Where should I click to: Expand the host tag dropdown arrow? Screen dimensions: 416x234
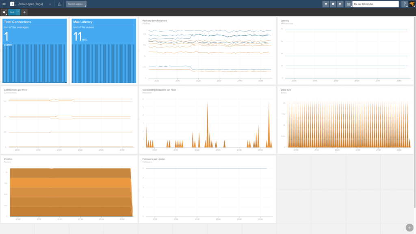[18, 12]
